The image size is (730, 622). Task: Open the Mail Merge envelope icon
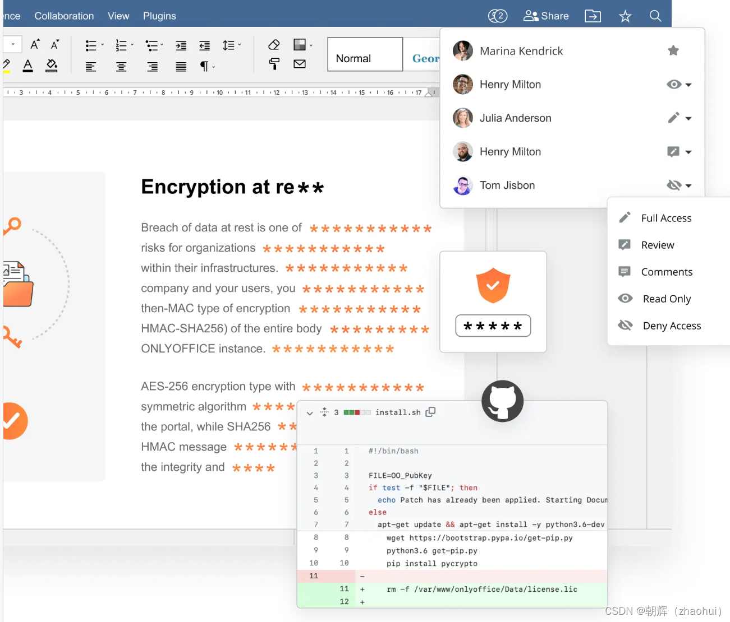click(300, 64)
